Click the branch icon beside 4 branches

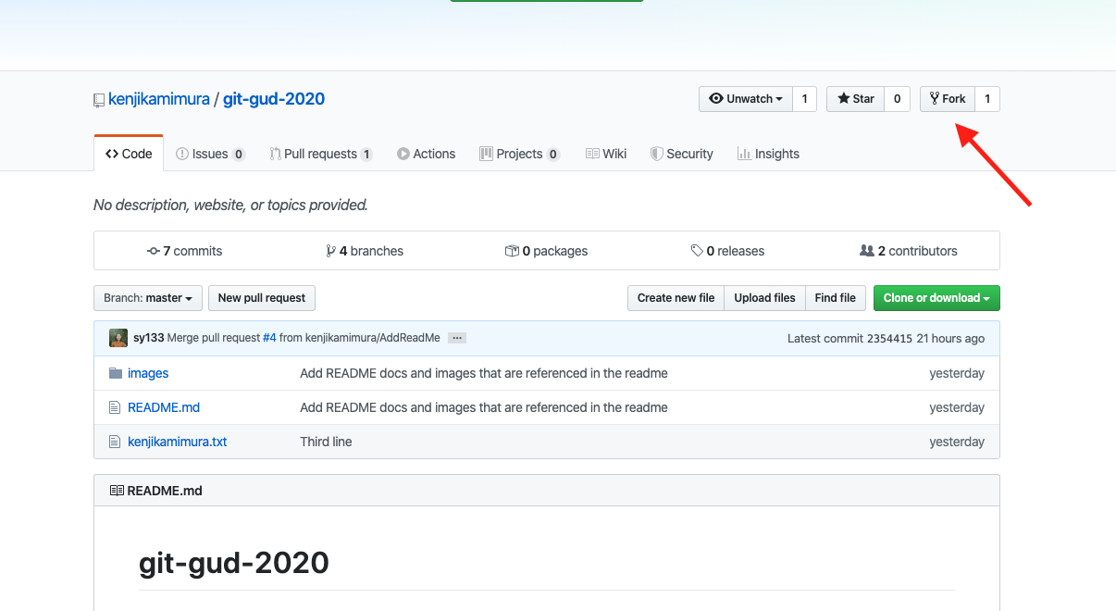tap(330, 251)
